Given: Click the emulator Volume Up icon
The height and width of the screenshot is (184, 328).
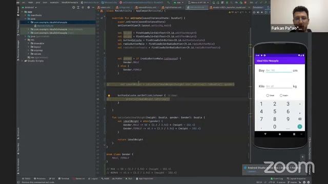Looking at the screenshot, I should click(x=258, y=12).
